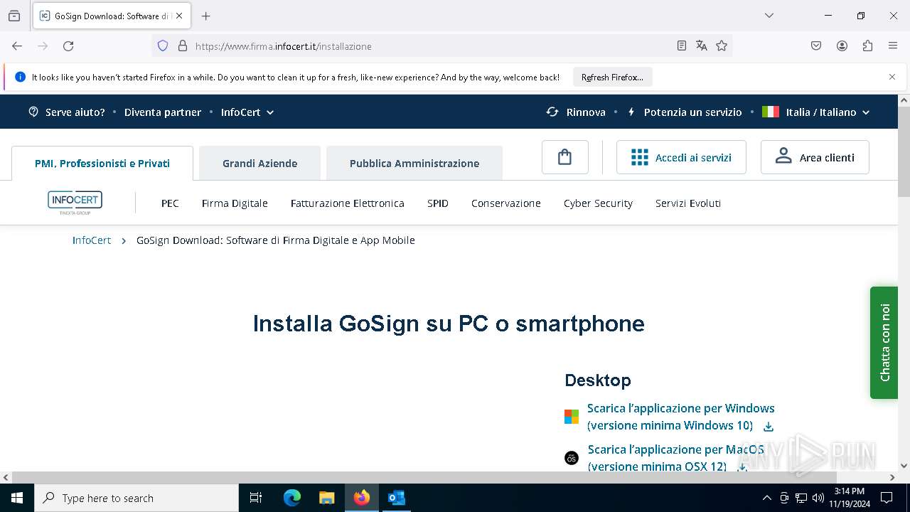Screen dimensions: 910x512
Task: Open Area clienti button
Action: (815, 157)
